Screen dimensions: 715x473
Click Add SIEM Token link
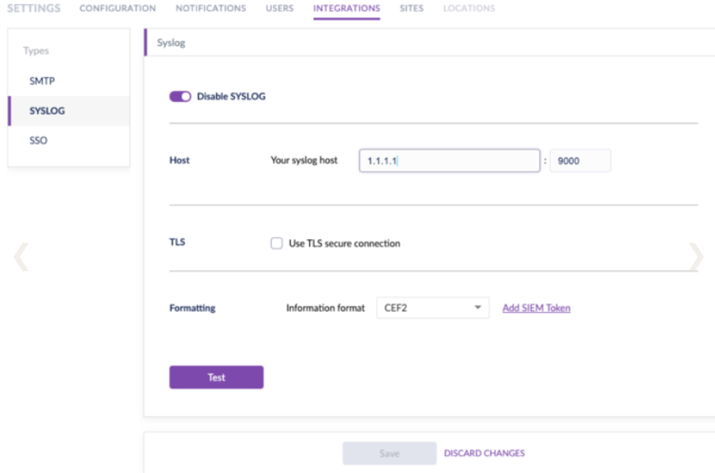coord(536,308)
